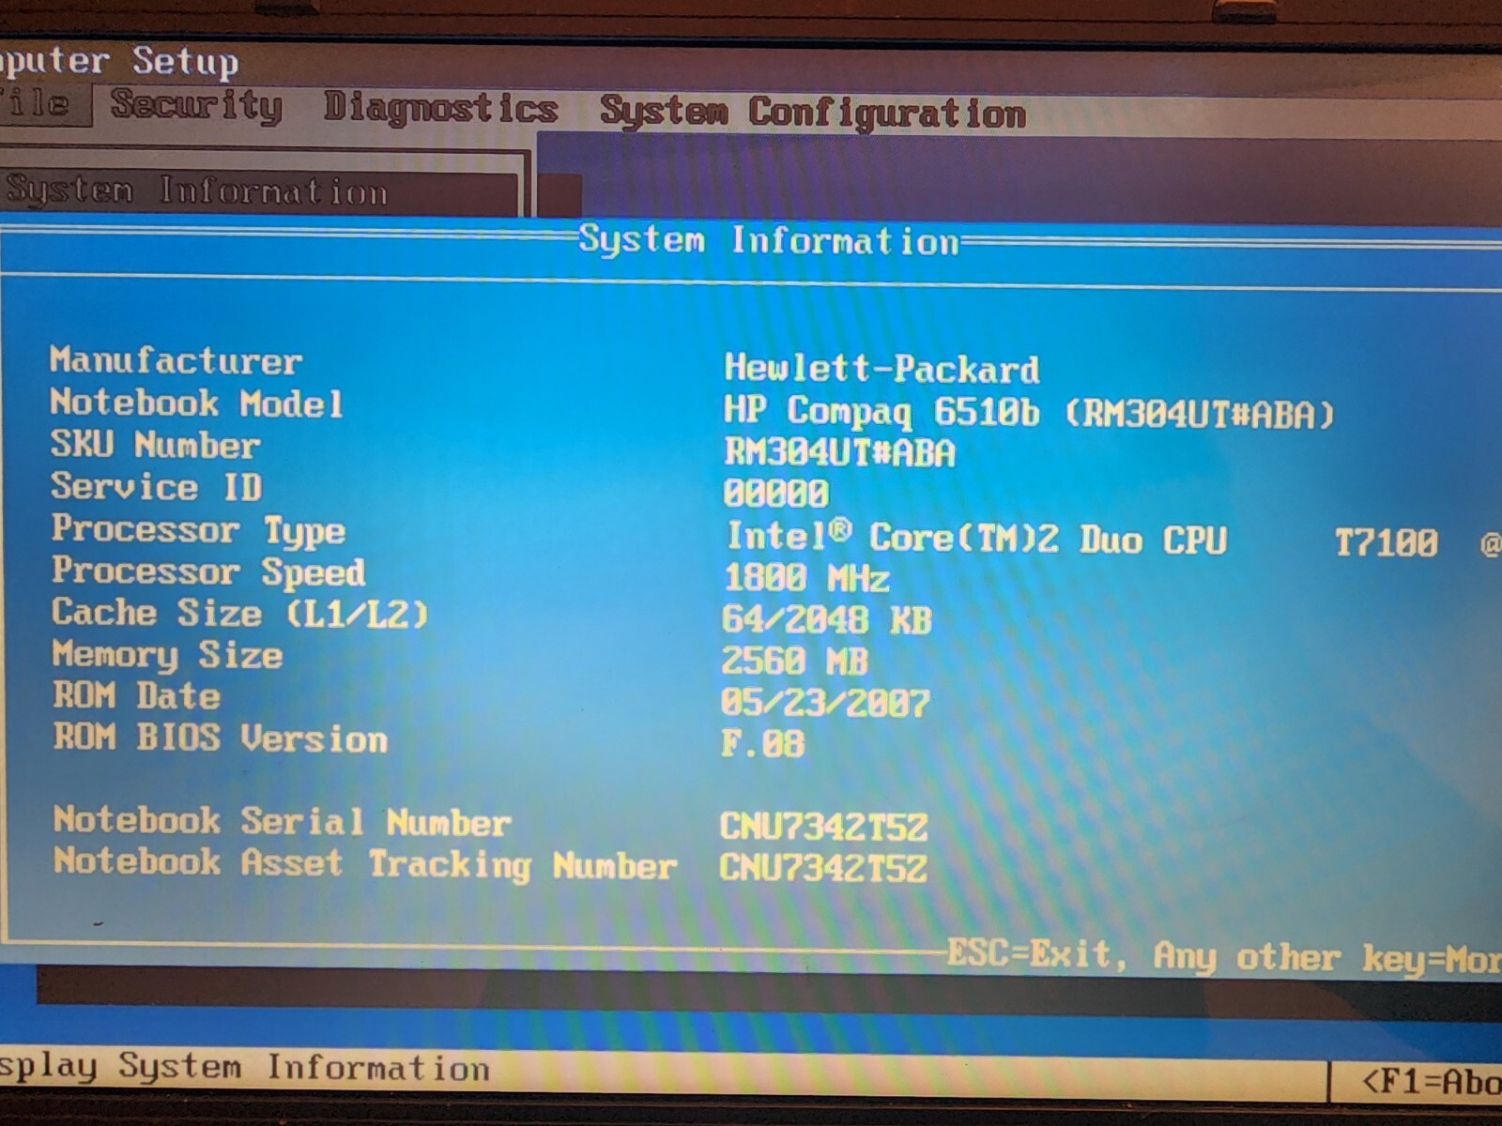
Task: Click the ROM Date label
Action: (137, 695)
